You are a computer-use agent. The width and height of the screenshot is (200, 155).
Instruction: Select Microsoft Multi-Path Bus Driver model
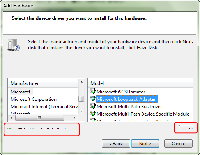pos(129,107)
